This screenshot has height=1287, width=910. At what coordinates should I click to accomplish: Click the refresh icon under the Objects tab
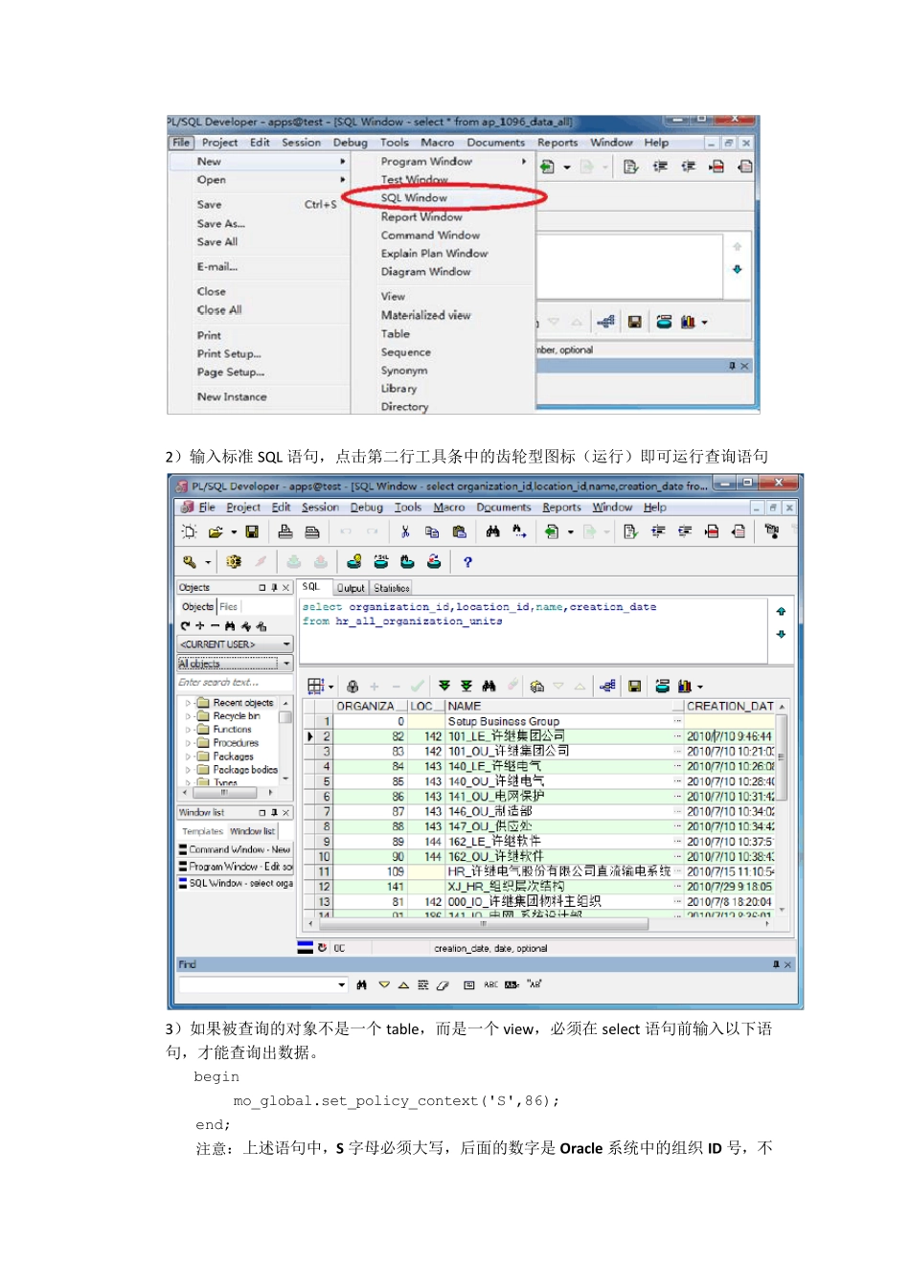[186, 625]
